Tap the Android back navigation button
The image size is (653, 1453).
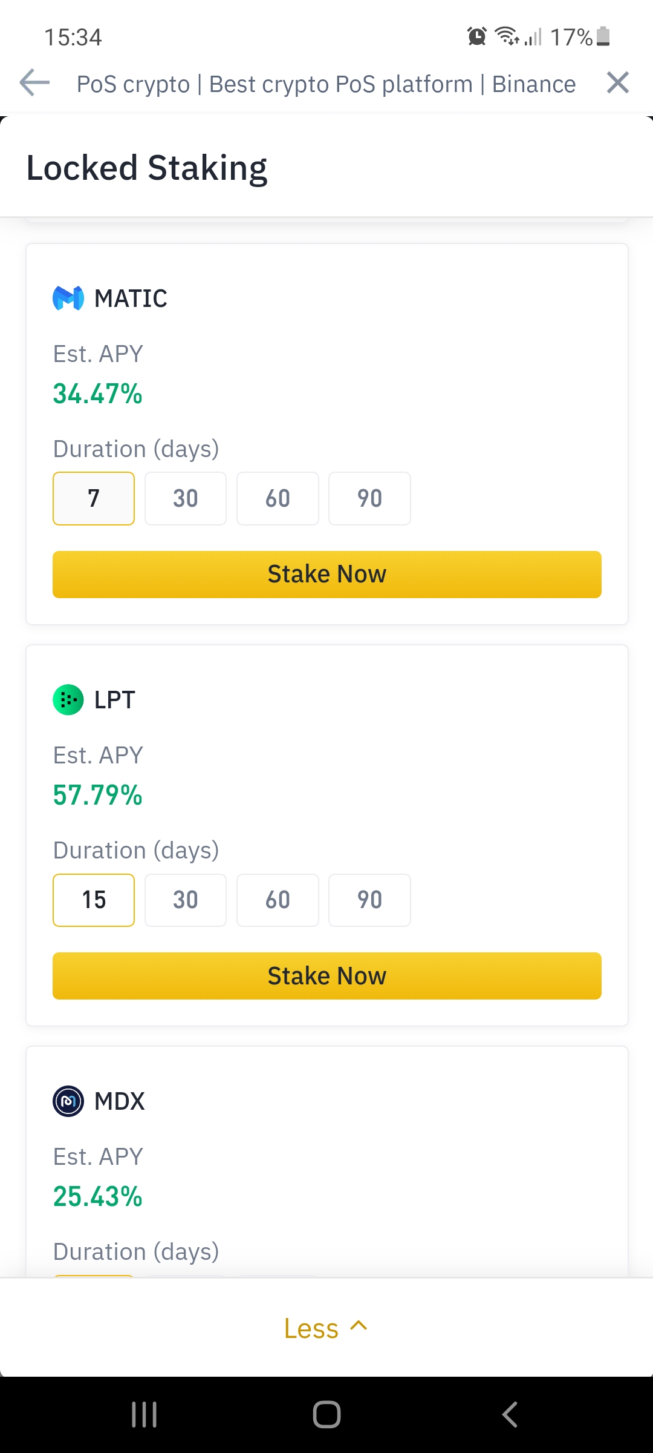pyautogui.click(x=510, y=1415)
